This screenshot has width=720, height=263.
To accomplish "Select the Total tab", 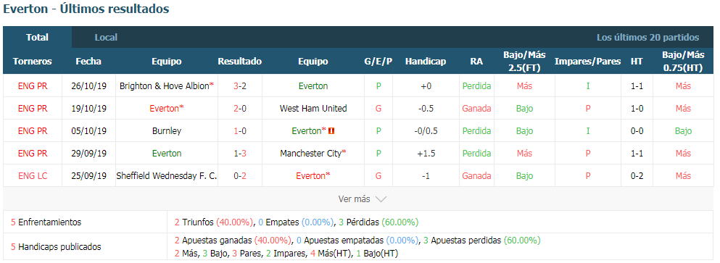I will [x=37, y=38].
